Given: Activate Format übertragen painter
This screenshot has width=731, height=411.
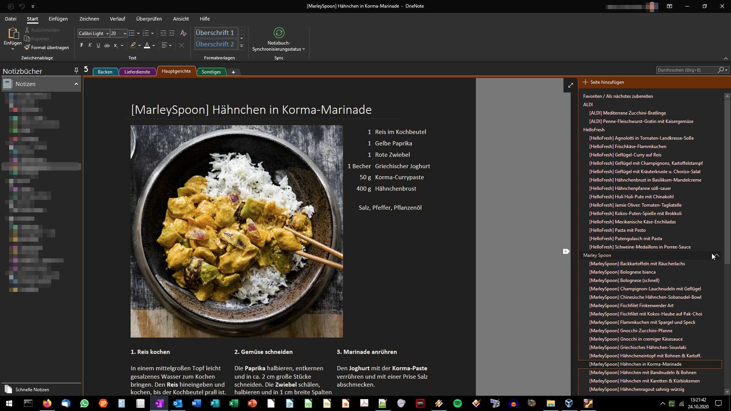Looking at the screenshot, I should pyautogui.click(x=46, y=47).
